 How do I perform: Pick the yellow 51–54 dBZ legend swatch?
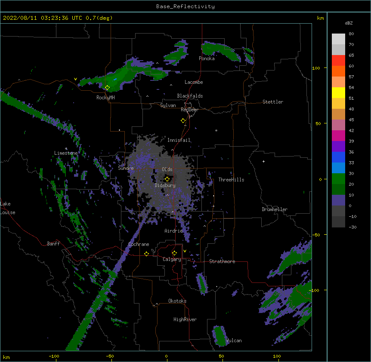[338, 92]
